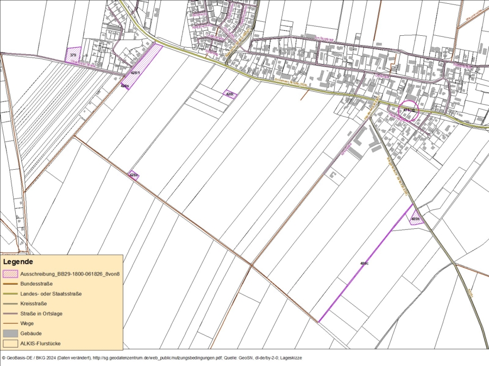Click the Kreisstraße line symbol in legend
489x366 pixels.
click(10, 304)
